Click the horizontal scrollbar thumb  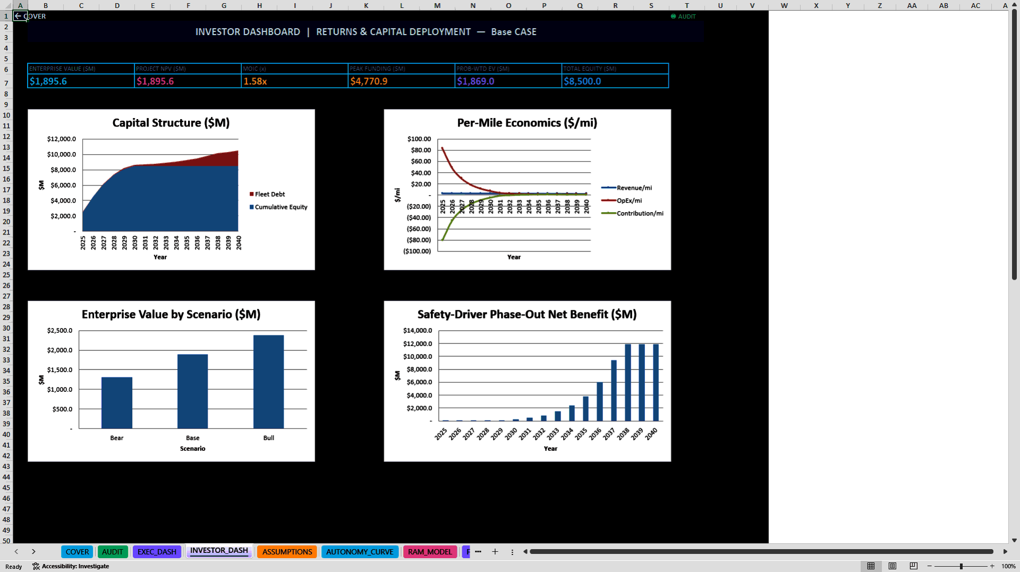[761, 552]
